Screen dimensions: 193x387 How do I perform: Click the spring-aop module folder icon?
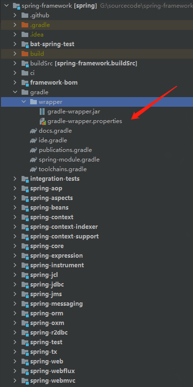tap(25, 188)
